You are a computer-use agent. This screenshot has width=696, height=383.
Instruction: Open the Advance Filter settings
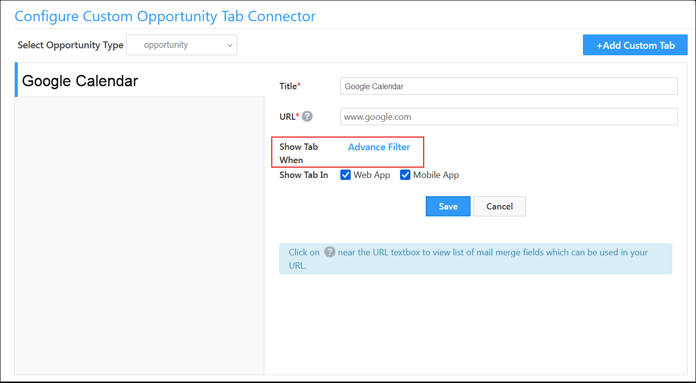(379, 147)
